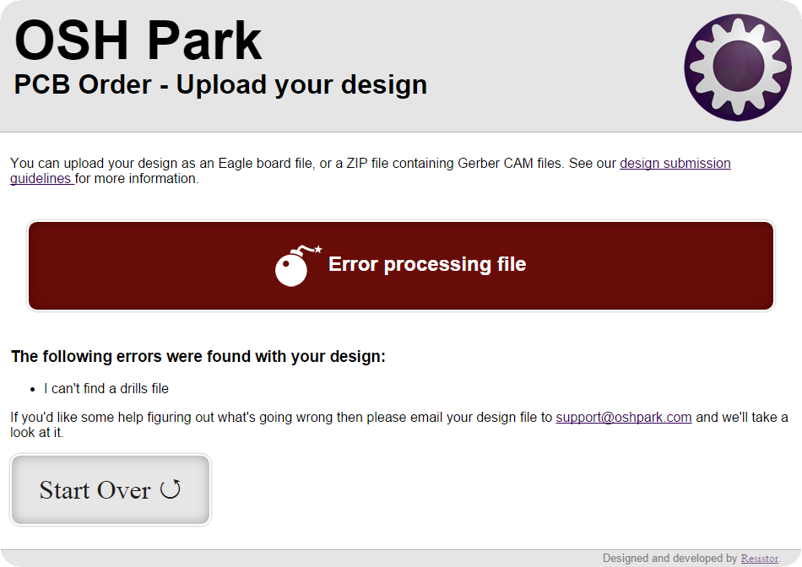Click the support@oshpark.com email link
The width and height of the screenshot is (802, 567).
623,417
